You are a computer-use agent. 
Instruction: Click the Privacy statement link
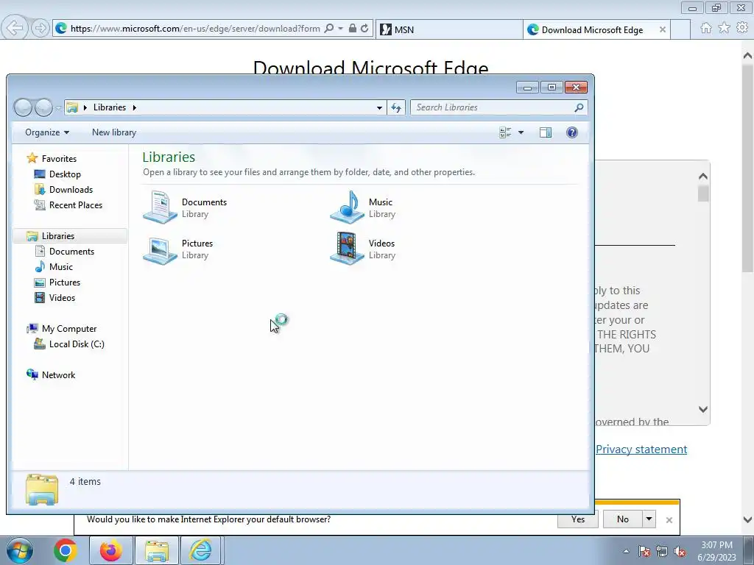[641, 449]
